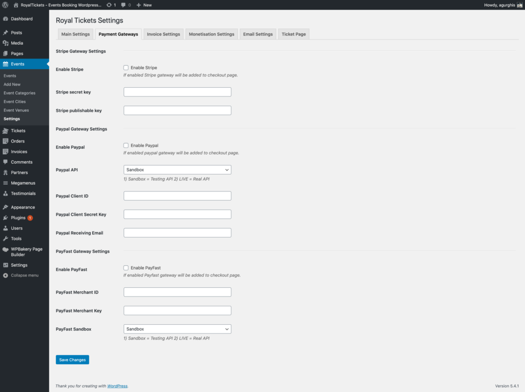Click the Dashboard gauge icon
Screen dimensions: 525x392
pos(5,19)
